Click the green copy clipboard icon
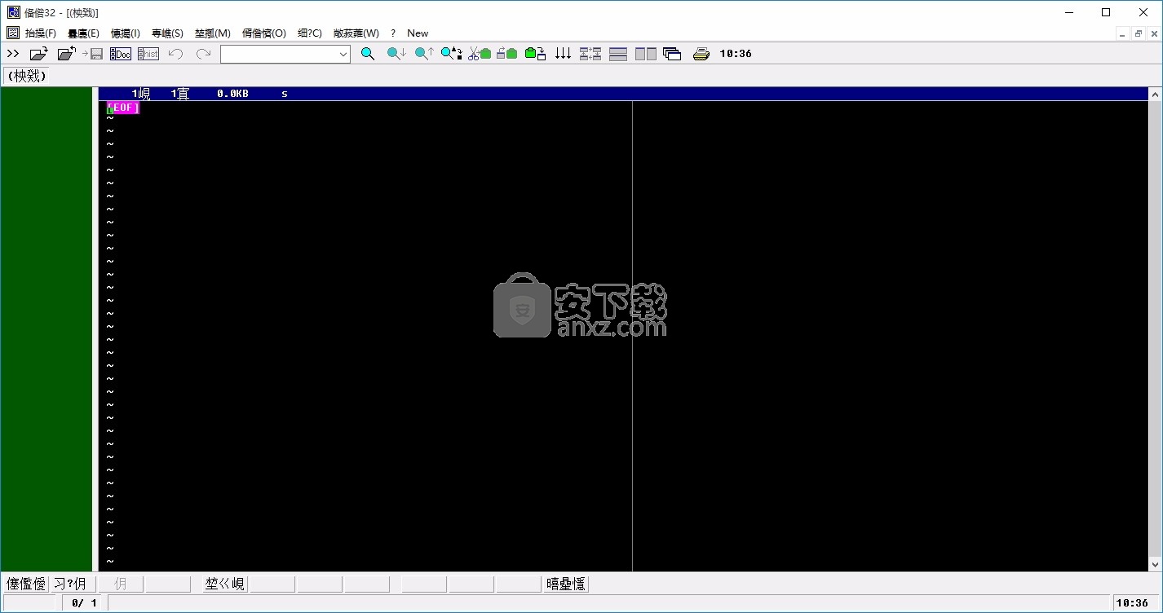The height and width of the screenshot is (613, 1163). (x=507, y=54)
